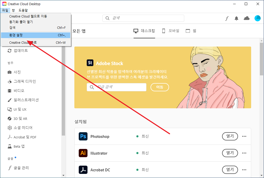Click the Photoshop app icon
264x178 pixels.
pyautogui.click(x=83, y=136)
